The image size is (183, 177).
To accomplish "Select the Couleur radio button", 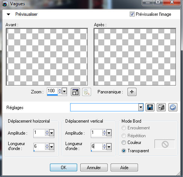I will click(124, 142).
